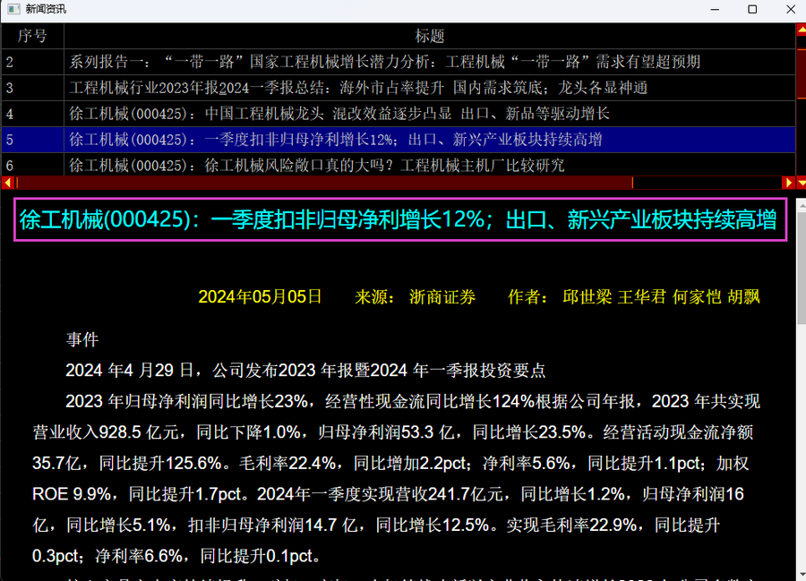Click the 来源 浙商证券 source text

pyautogui.click(x=416, y=297)
